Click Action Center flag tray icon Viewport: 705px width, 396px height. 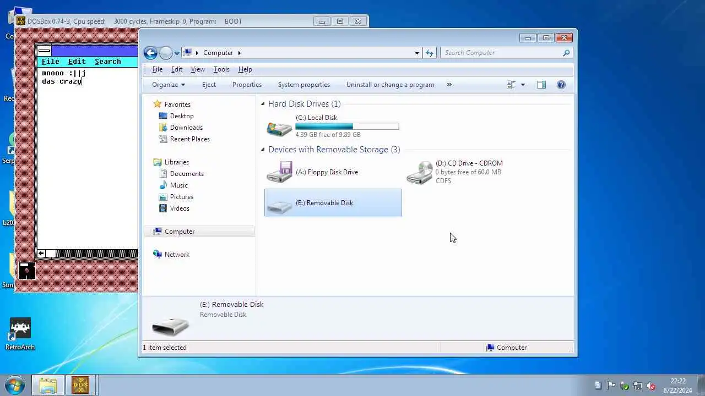tap(611, 386)
